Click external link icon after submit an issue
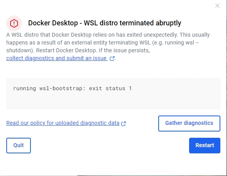This screenshot has width=227, height=176. tap(112, 59)
